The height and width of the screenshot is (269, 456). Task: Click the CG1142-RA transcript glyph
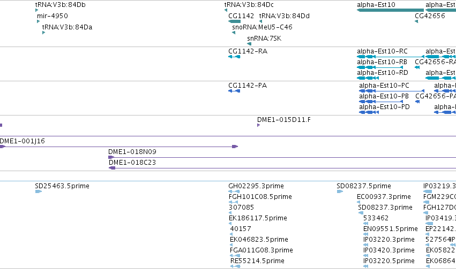pyautogui.click(x=234, y=57)
